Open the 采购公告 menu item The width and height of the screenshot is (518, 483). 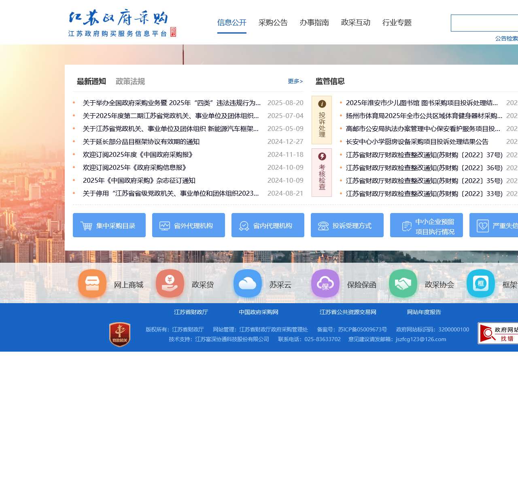[x=273, y=23]
